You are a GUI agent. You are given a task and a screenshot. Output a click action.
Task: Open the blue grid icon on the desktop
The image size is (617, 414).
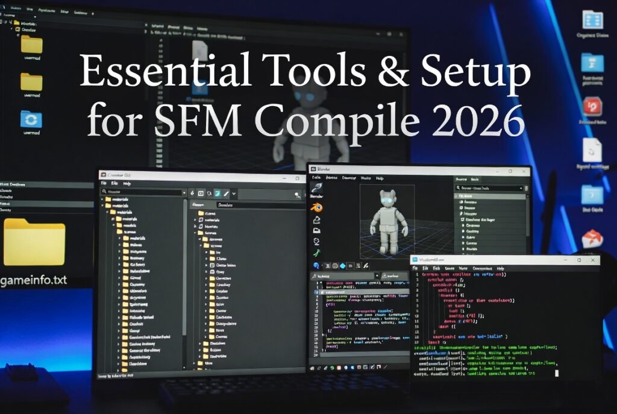point(593,20)
